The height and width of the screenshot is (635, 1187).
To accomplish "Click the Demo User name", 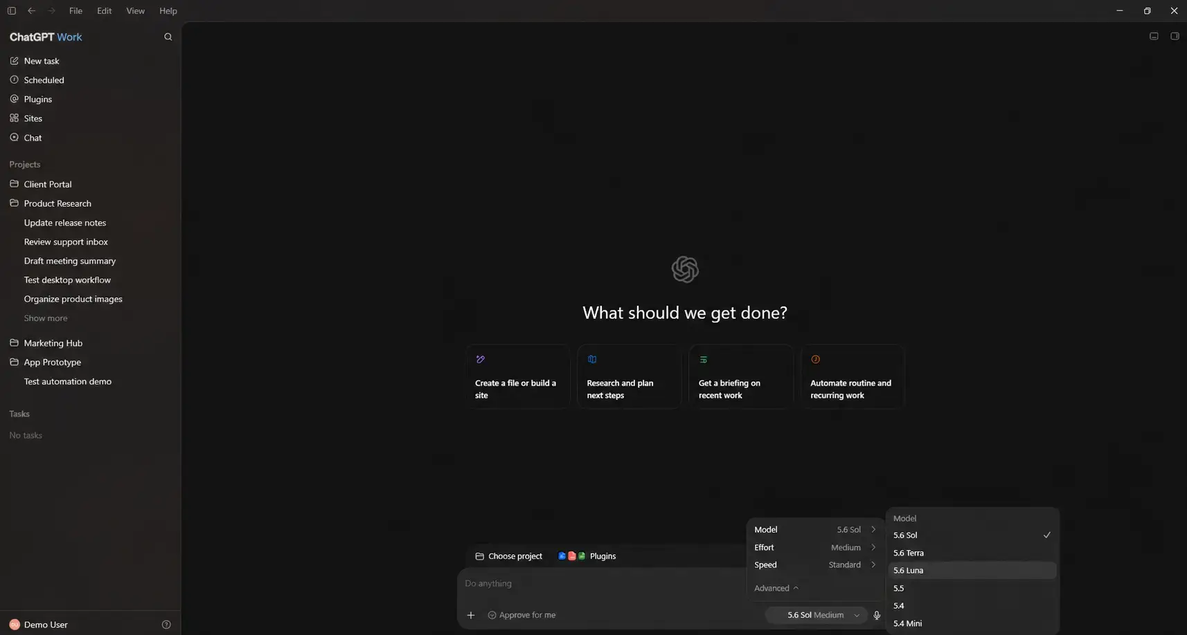I will pos(46,625).
